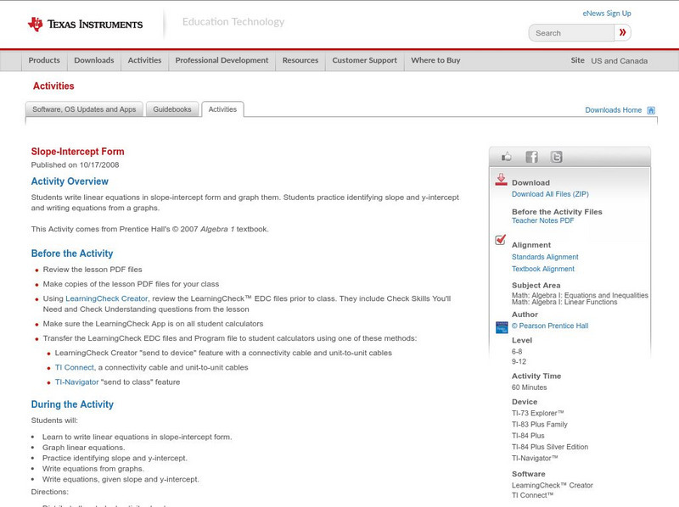Open the Customer Support menu item
This screenshot has width=679, height=507.
click(x=364, y=61)
